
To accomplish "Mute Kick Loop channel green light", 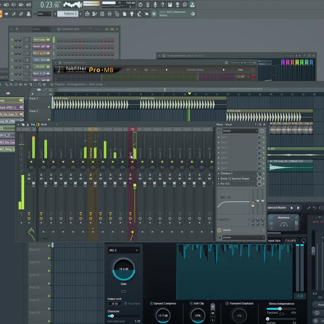I will (12, 40).
